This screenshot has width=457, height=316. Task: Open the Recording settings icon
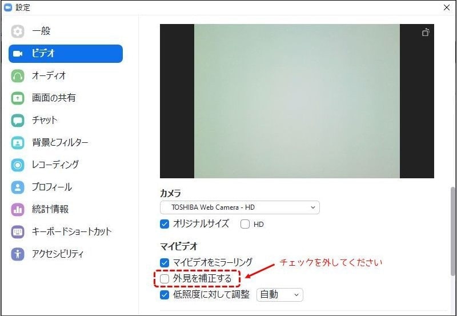pos(18,165)
